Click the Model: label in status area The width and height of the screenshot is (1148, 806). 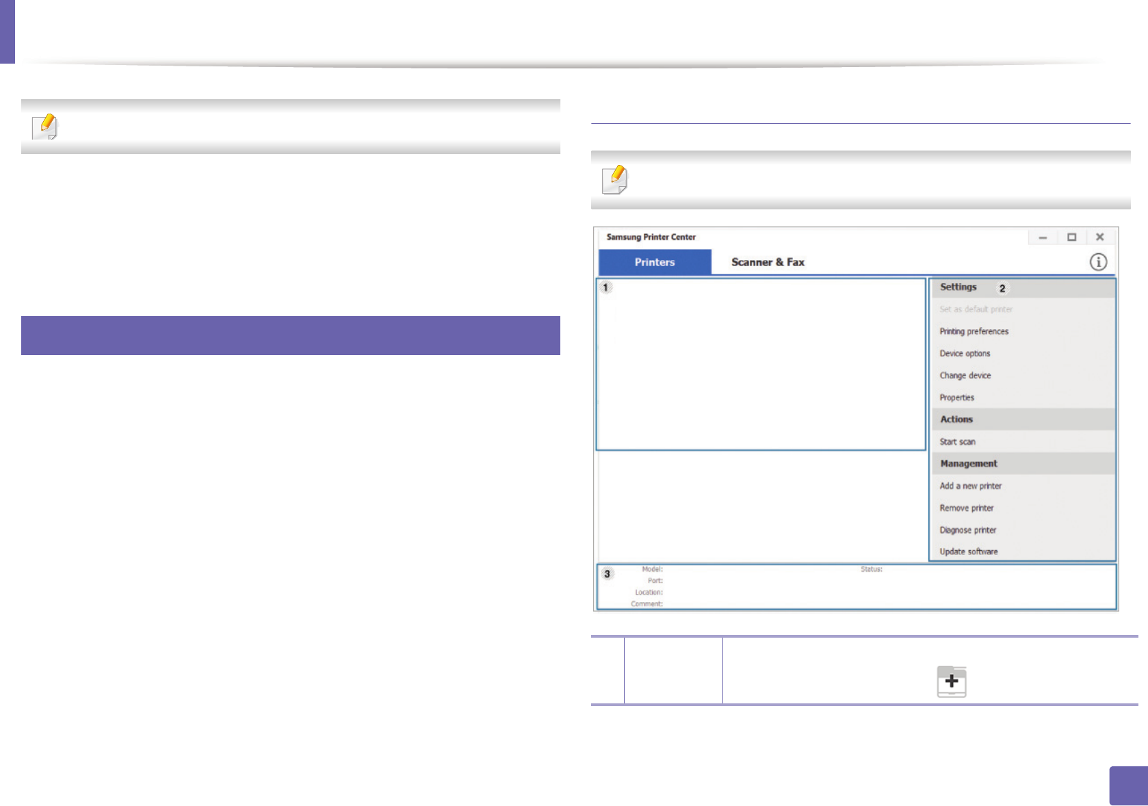tap(652, 569)
